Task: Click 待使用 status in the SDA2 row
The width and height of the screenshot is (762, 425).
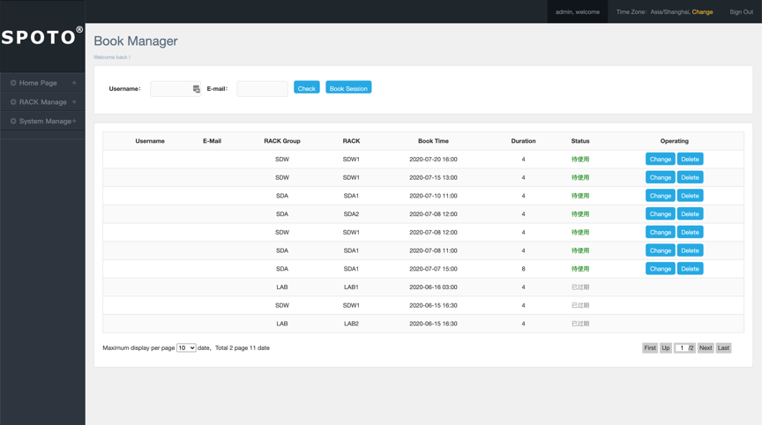Action: click(x=579, y=213)
